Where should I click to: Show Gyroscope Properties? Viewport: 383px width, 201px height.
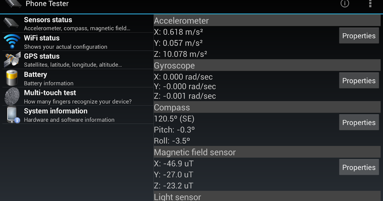[x=359, y=80]
